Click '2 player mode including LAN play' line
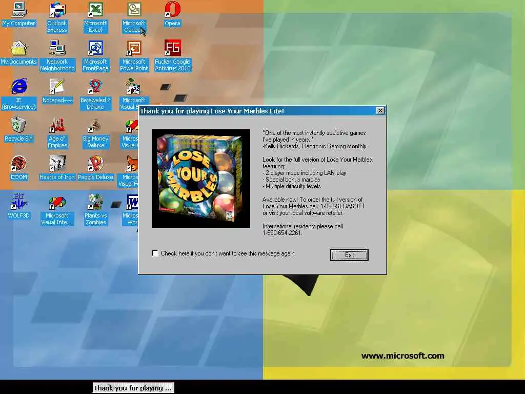The image size is (525, 394). pyautogui.click(x=305, y=173)
